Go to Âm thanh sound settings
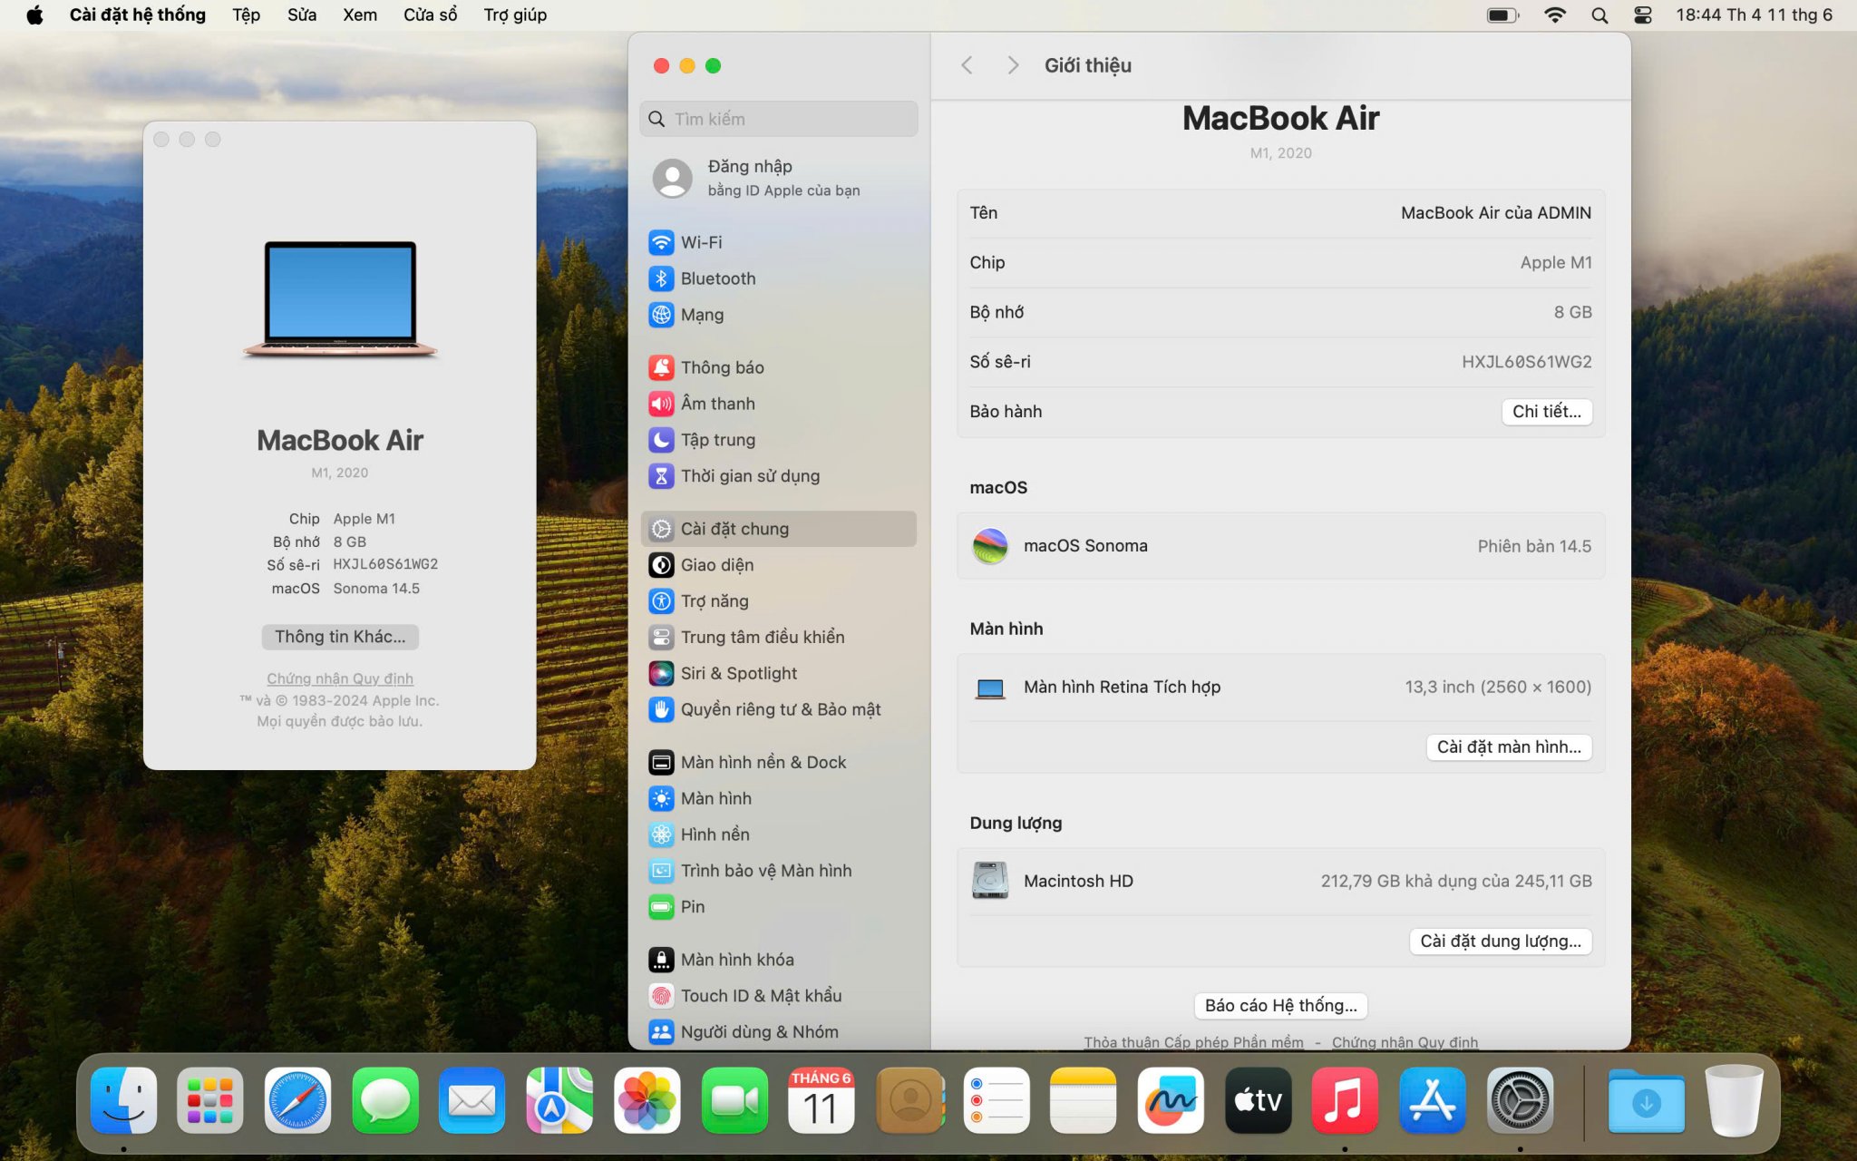Screen dimensions: 1857x1161 tap(717, 404)
